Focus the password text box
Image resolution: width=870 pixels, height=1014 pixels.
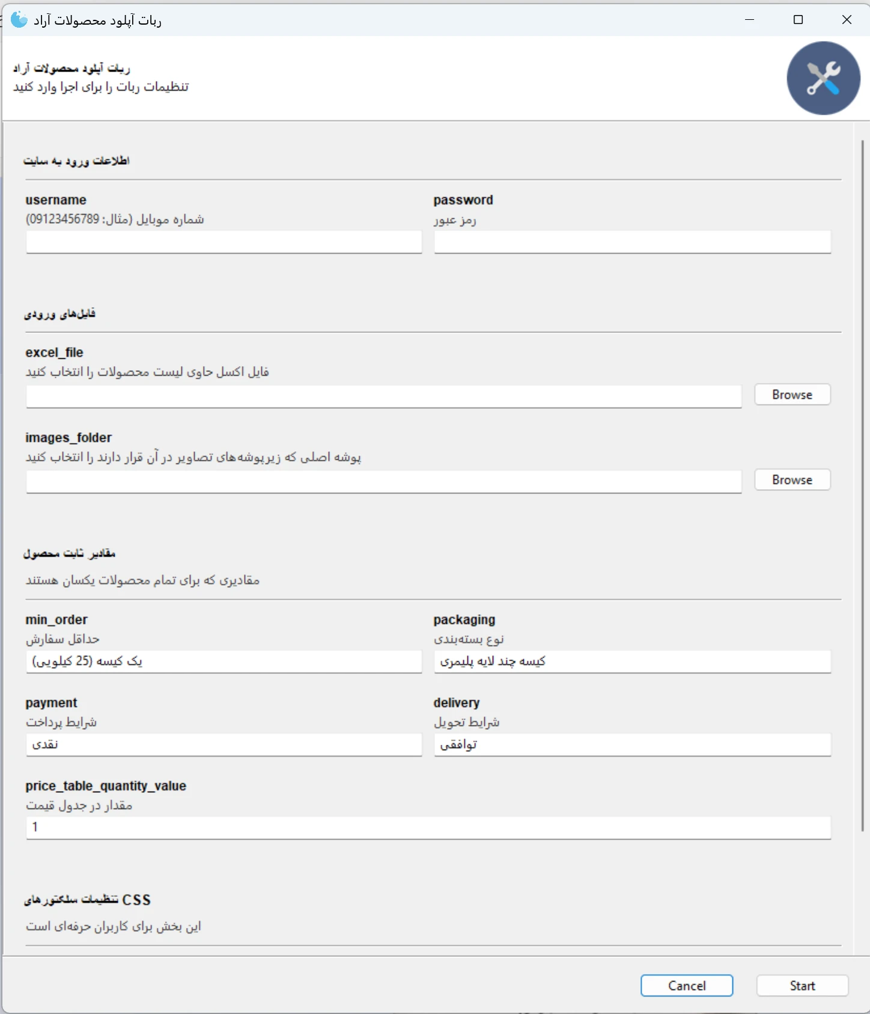coord(632,242)
